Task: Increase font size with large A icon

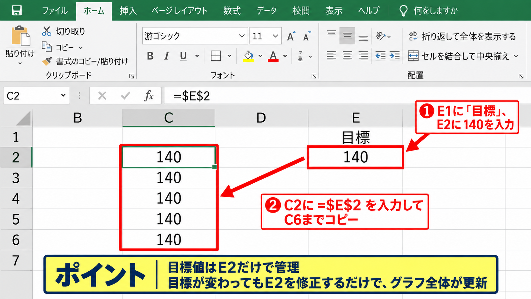Action: (291, 36)
